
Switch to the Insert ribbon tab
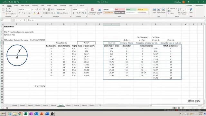(16, 5)
